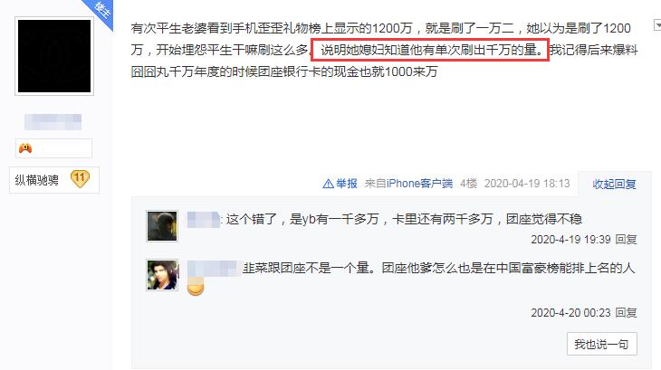Click the 楼主 blue corner ribbon
Screen dimensions: 661x370
click(x=101, y=11)
